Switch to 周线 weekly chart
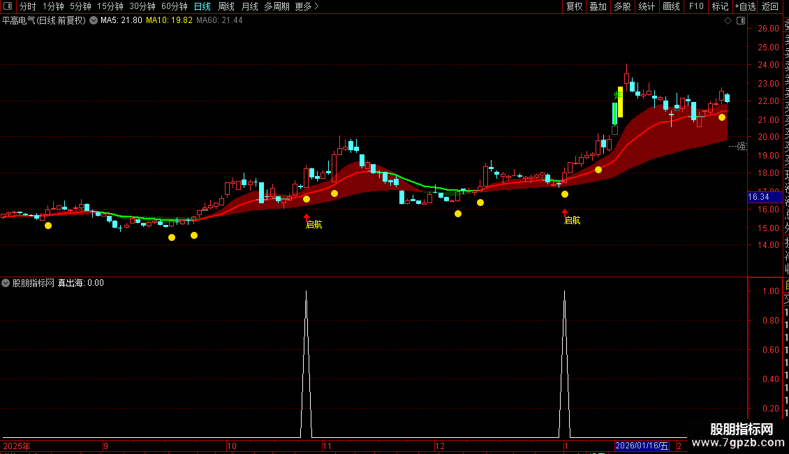The height and width of the screenshot is (454, 789). tap(226, 6)
